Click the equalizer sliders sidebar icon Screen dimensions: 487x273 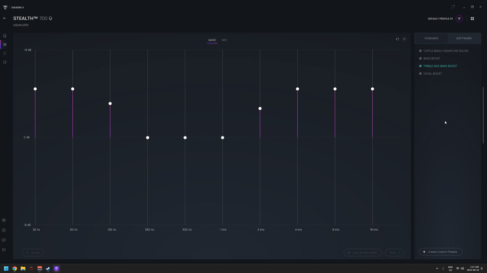(5, 45)
